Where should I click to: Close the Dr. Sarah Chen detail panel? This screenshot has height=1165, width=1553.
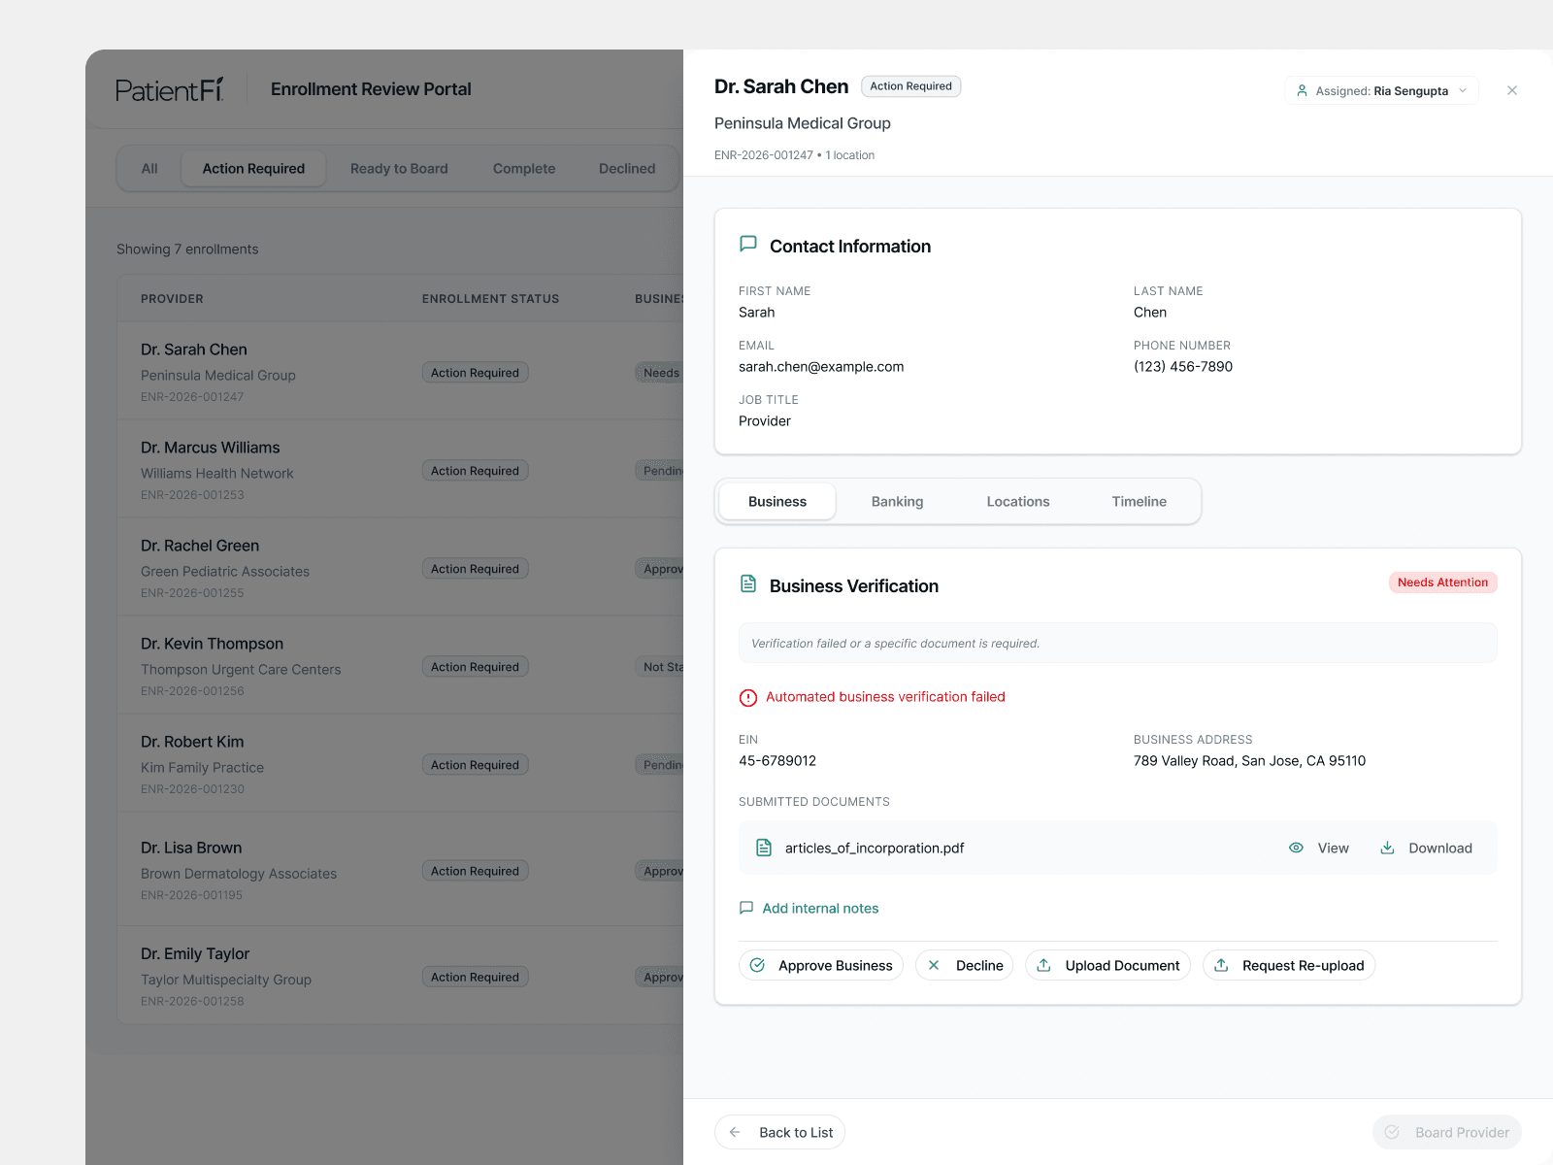(1512, 90)
